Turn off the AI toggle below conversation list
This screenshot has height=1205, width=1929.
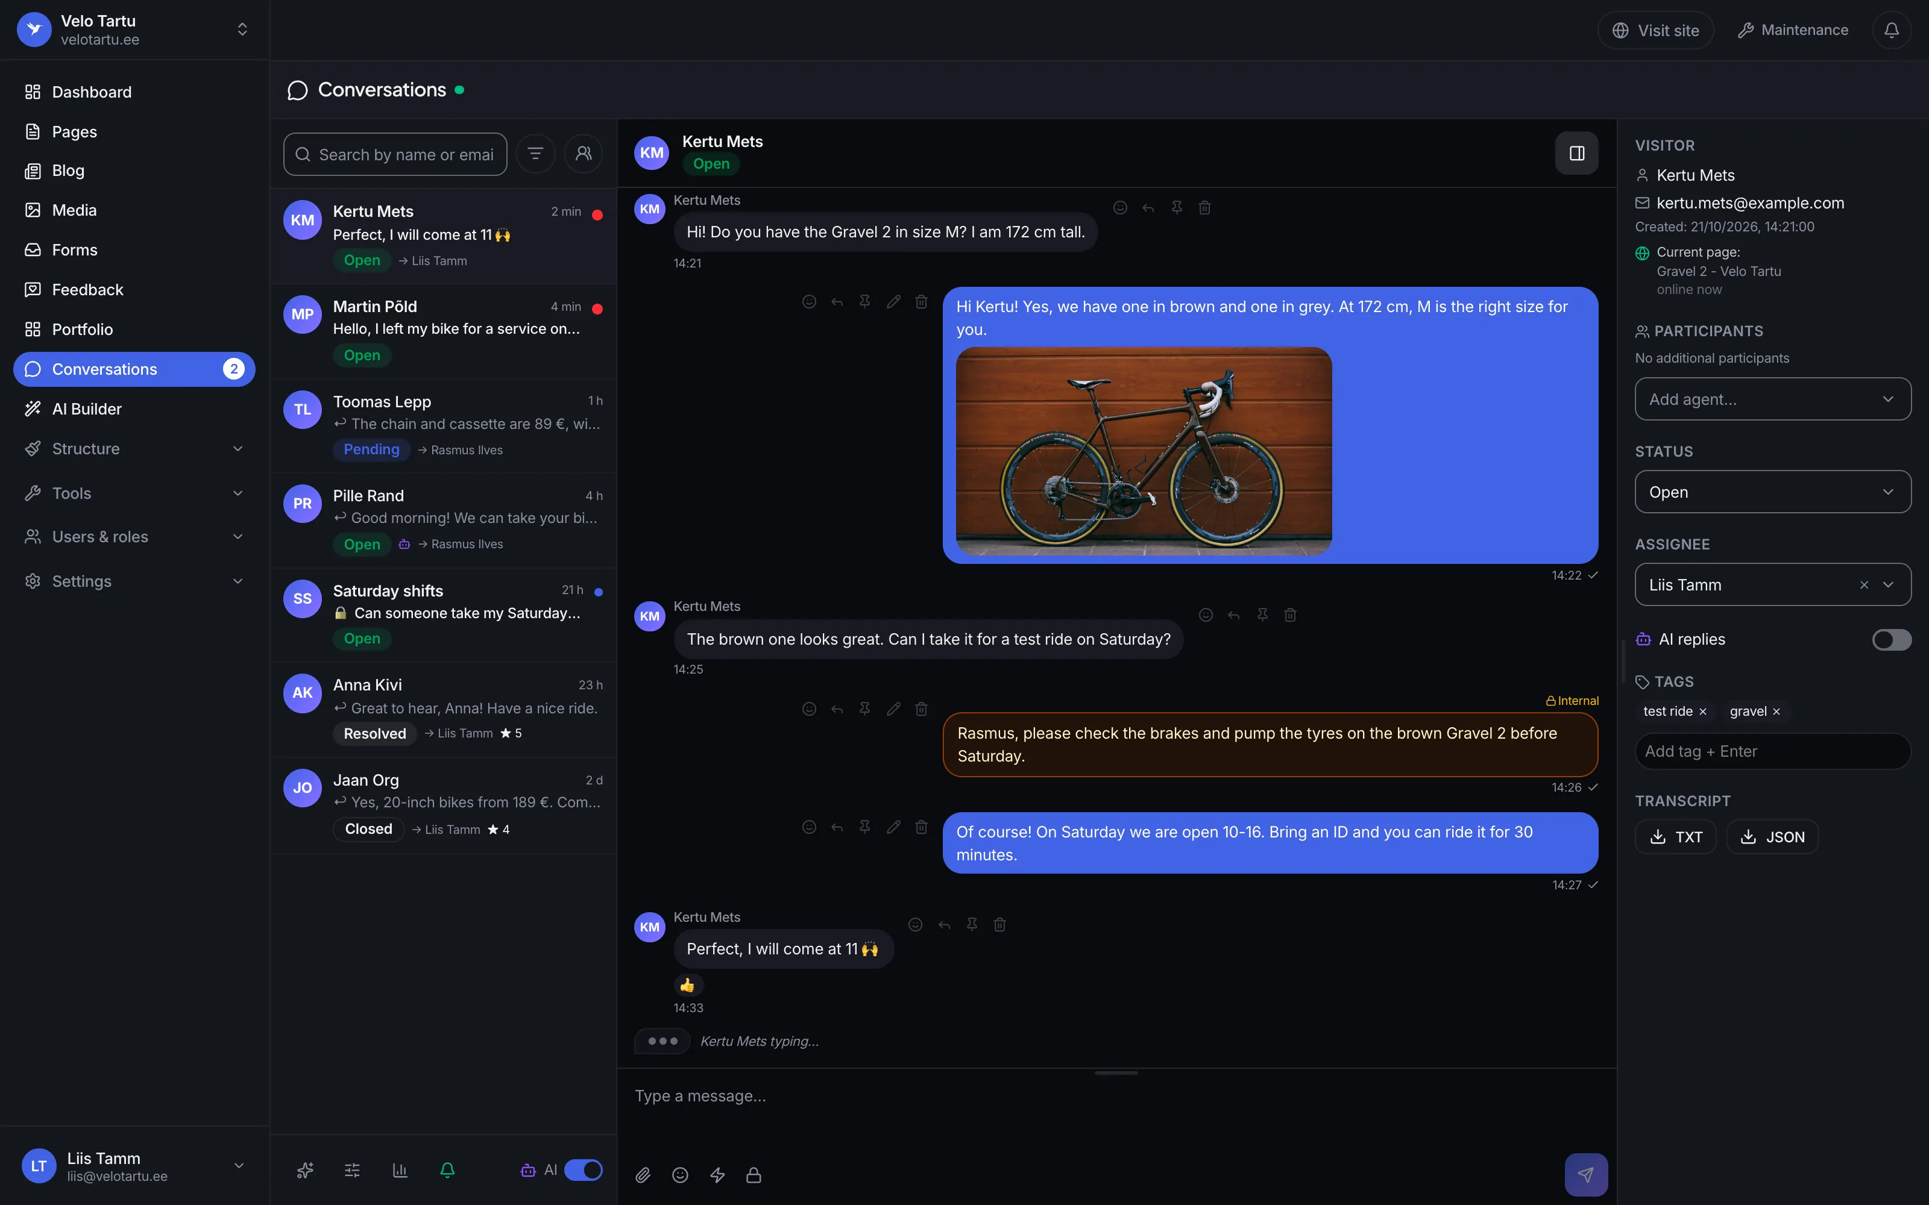point(584,1170)
